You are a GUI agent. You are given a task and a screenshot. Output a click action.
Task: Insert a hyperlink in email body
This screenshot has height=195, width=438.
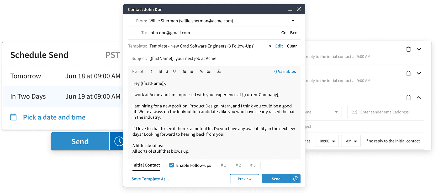tap(202, 71)
